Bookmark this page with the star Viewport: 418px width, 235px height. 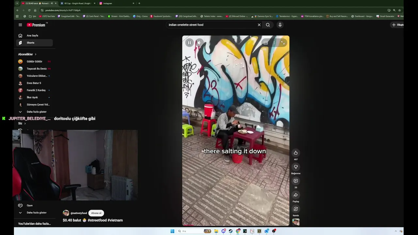(x=399, y=10)
